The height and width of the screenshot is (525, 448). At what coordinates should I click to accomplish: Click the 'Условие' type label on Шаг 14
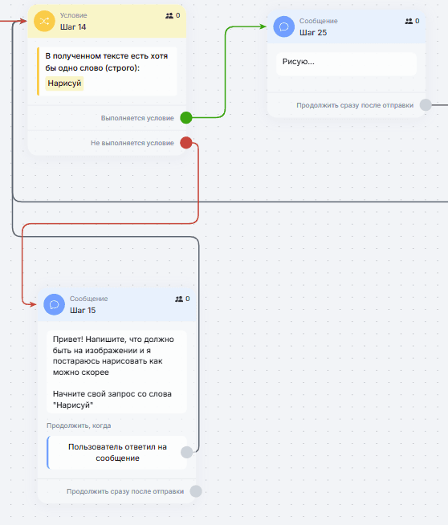[73, 15]
